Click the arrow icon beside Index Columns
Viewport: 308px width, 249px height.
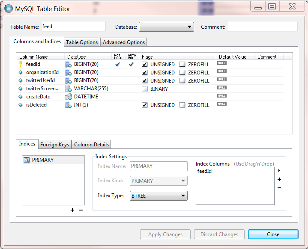279,171
